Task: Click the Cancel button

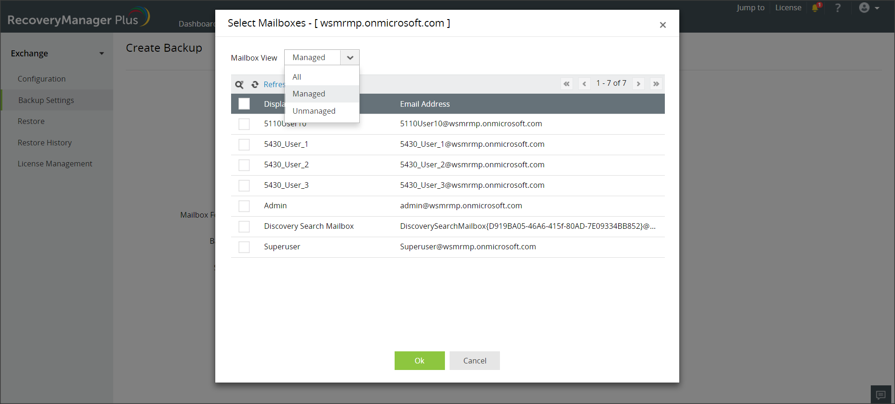Action: tap(475, 361)
